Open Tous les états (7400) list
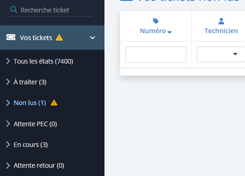Image resolution: width=245 pixels, height=176 pixels. (x=43, y=61)
